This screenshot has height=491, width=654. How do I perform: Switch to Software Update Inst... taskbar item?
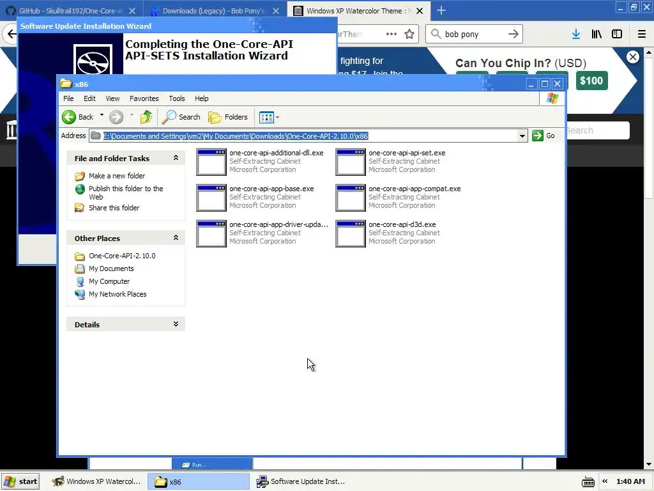click(302, 481)
